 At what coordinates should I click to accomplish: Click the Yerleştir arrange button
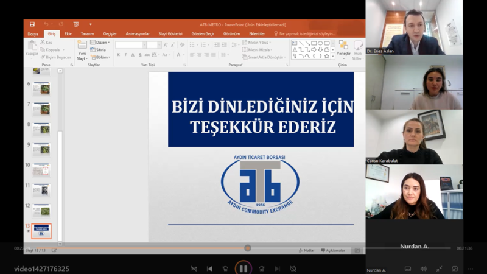343,50
